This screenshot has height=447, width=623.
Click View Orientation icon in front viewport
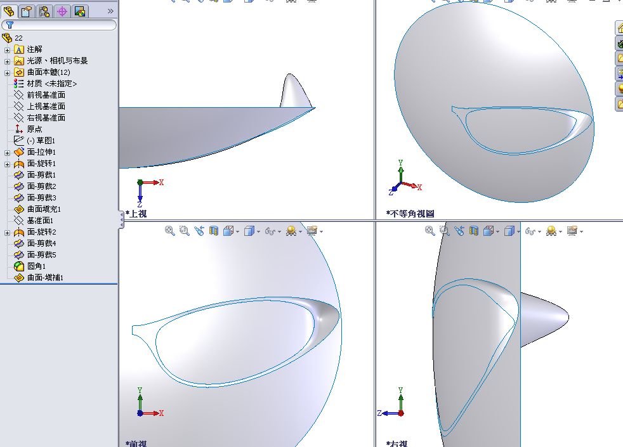228,231
